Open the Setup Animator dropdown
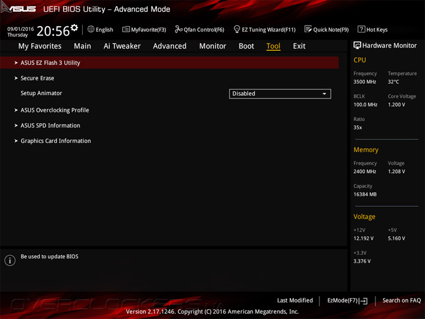 (x=280, y=93)
